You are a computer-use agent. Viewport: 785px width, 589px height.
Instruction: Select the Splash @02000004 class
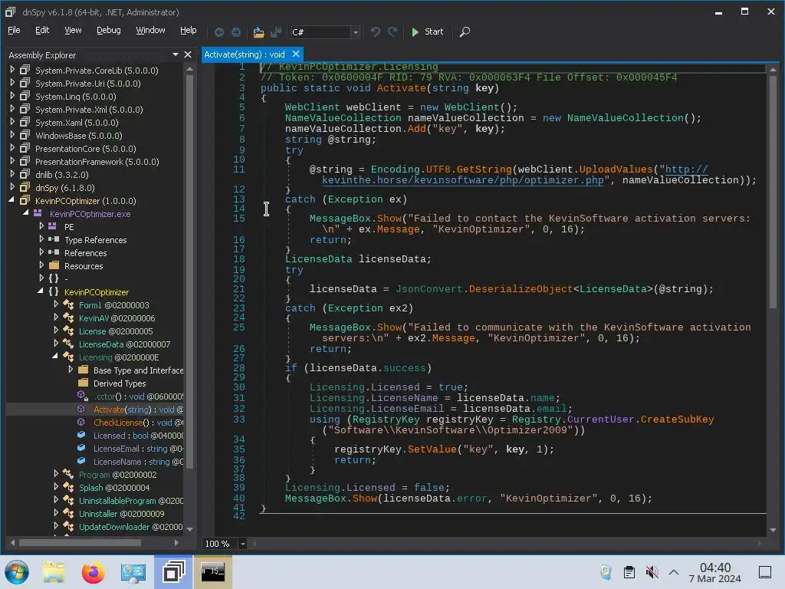click(114, 487)
